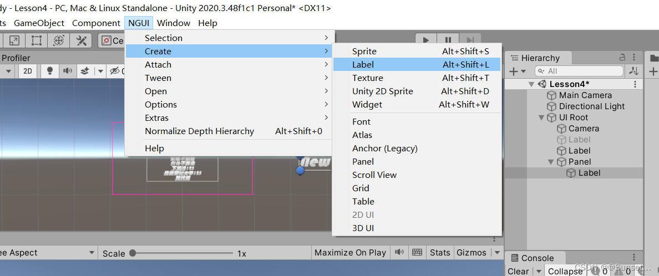This screenshot has height=276, width=659.
Task: Toggle scene audio speaker icon
Action: (x=67, y=71)
